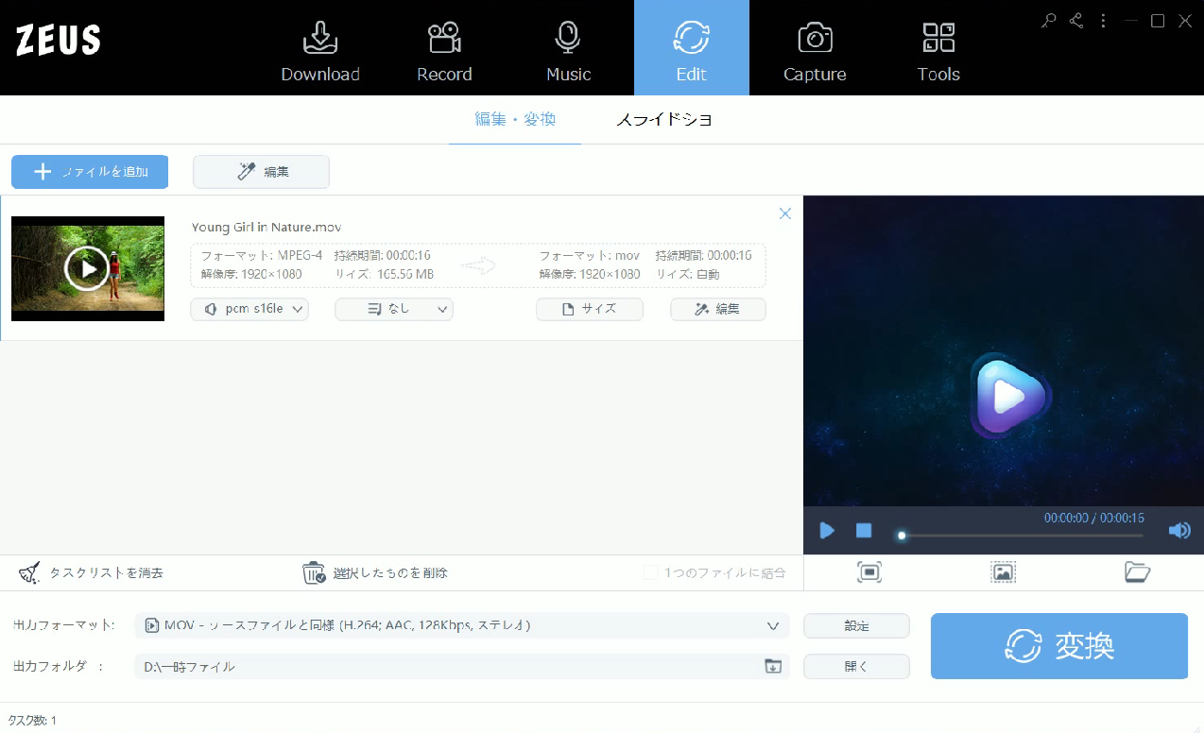Switch to the スライドショー tab
This screenshot has height=733, width=1204.
[663, 120]
